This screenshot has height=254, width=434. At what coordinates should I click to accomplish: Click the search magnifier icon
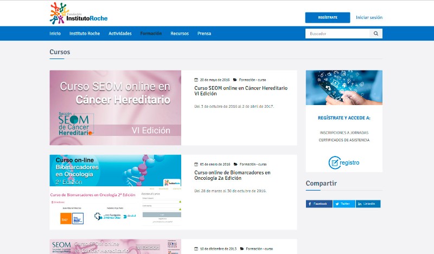(x=376, y=34)
